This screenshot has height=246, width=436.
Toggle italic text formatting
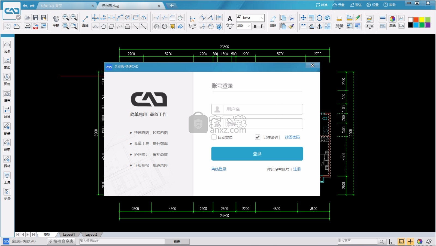point(262,26)
